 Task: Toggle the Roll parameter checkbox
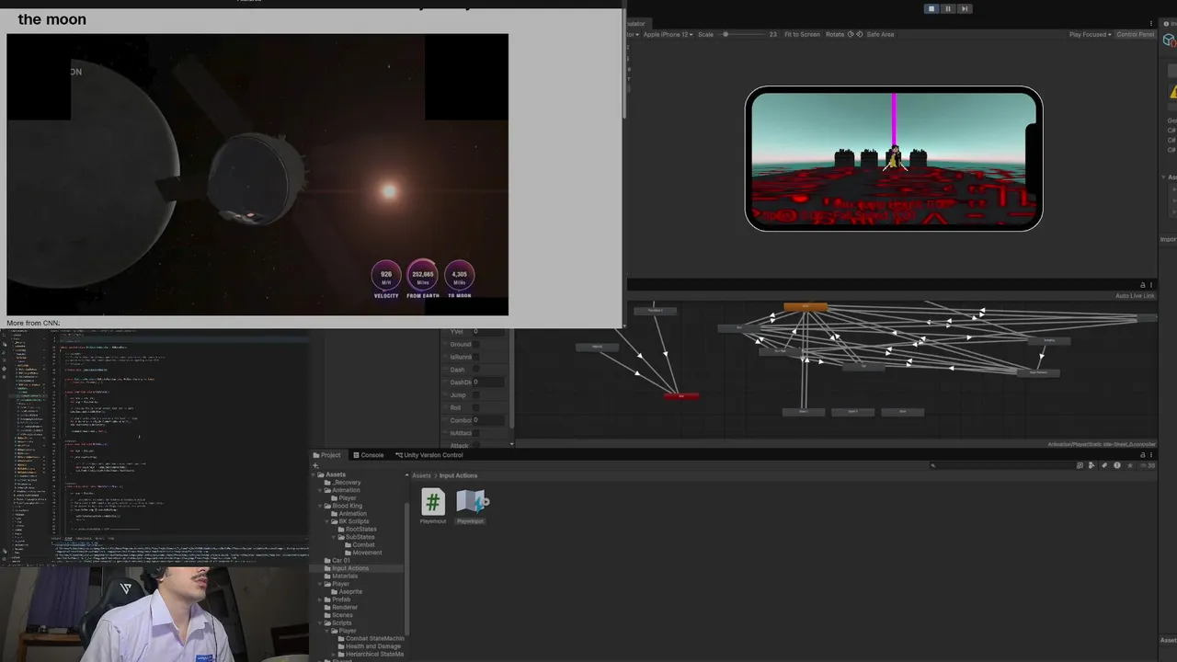476,407
